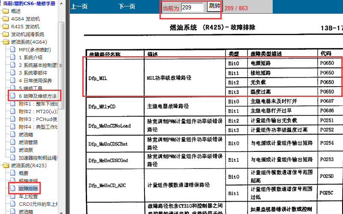Click the document icon beside 附件2:MT20(u)
This screenshot has width=343, height=214.
click(x=13, y=112)
